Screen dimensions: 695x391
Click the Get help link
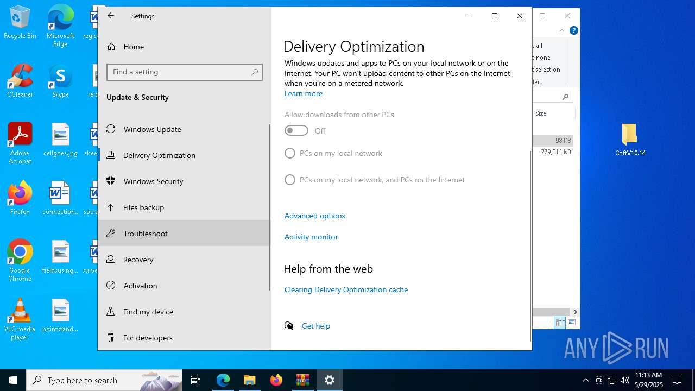click(x=316, y=326)
